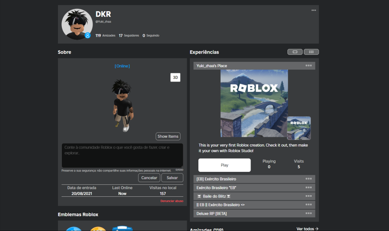Screen dimensions: 389x231
Task: Open options dots for Deluxe RP [BETA]
Action: pyautogui.click(x=308, y=213)
